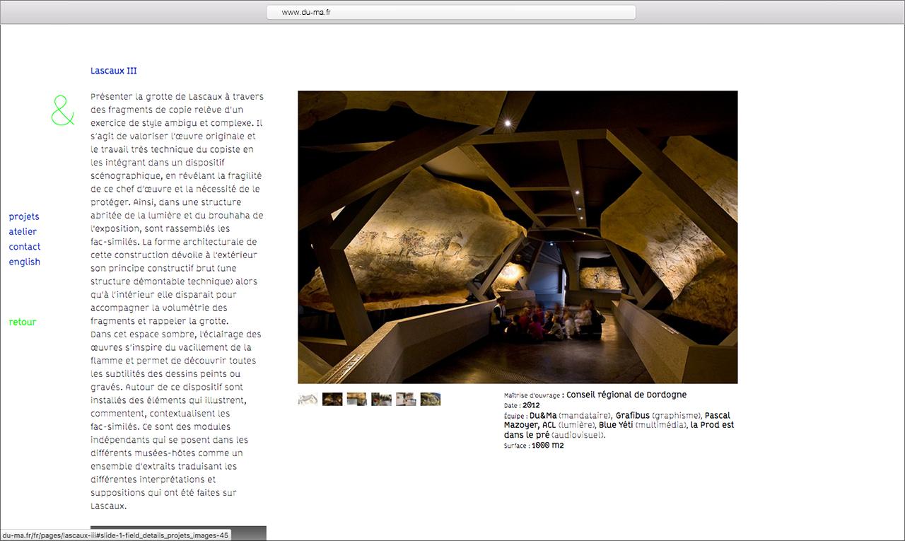Click the team name "Blue Yéti"
This screenshot has width=905, height=541.
tap(616, 425)
